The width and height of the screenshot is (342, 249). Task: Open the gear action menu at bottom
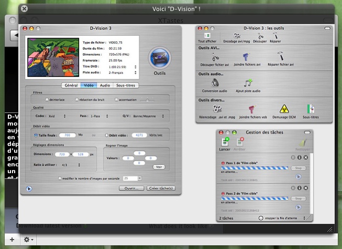(29, 240)
